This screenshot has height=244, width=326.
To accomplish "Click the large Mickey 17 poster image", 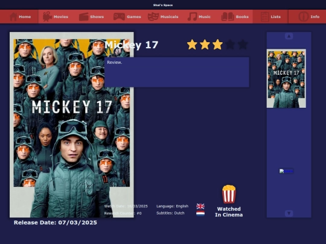I will tap(72, 125).
